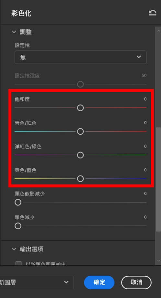This screenshot has height=298, width=161.
Task: Click the panel's vertical scrollbar thumb
Action: click(x=158, y=179)
